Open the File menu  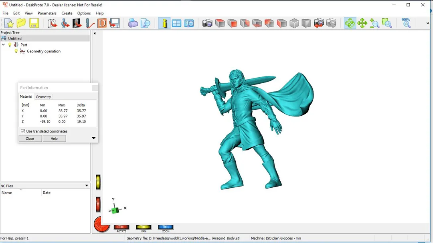pyautogui.click(x=5, y=13)
